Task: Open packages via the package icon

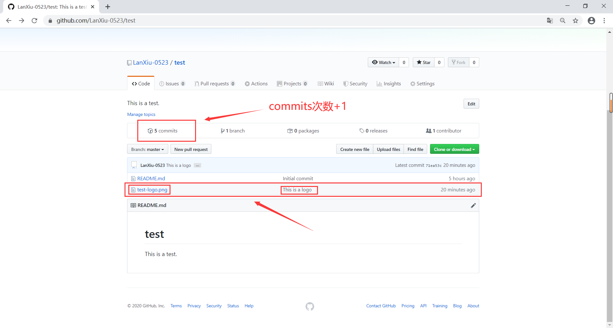Action: 291,131
